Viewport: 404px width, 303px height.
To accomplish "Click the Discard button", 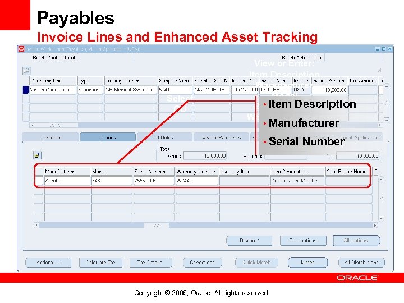I will click(x=249, y=241).
